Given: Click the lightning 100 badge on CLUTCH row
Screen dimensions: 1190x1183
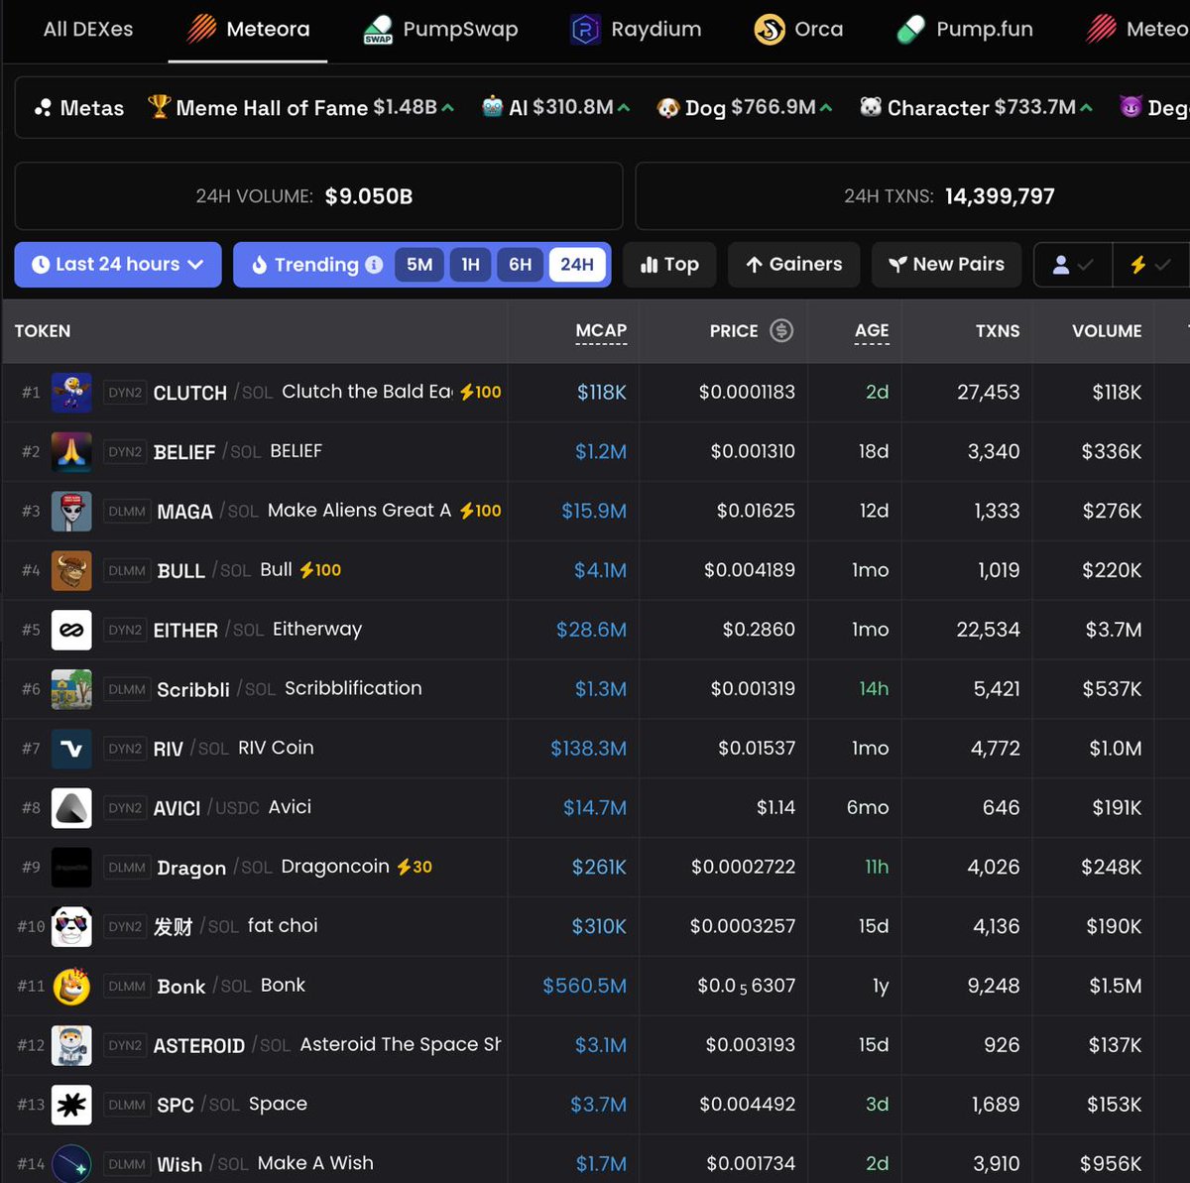Looking at the screenshot, I should coord(481,392).
